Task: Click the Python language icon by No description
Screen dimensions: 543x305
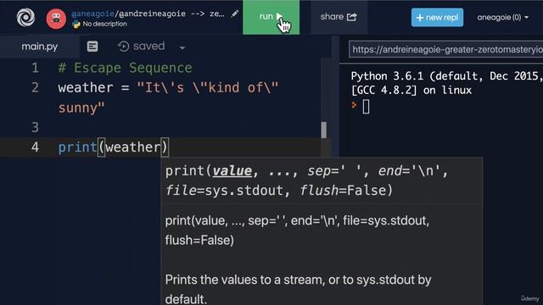Action: click(76, 25)
